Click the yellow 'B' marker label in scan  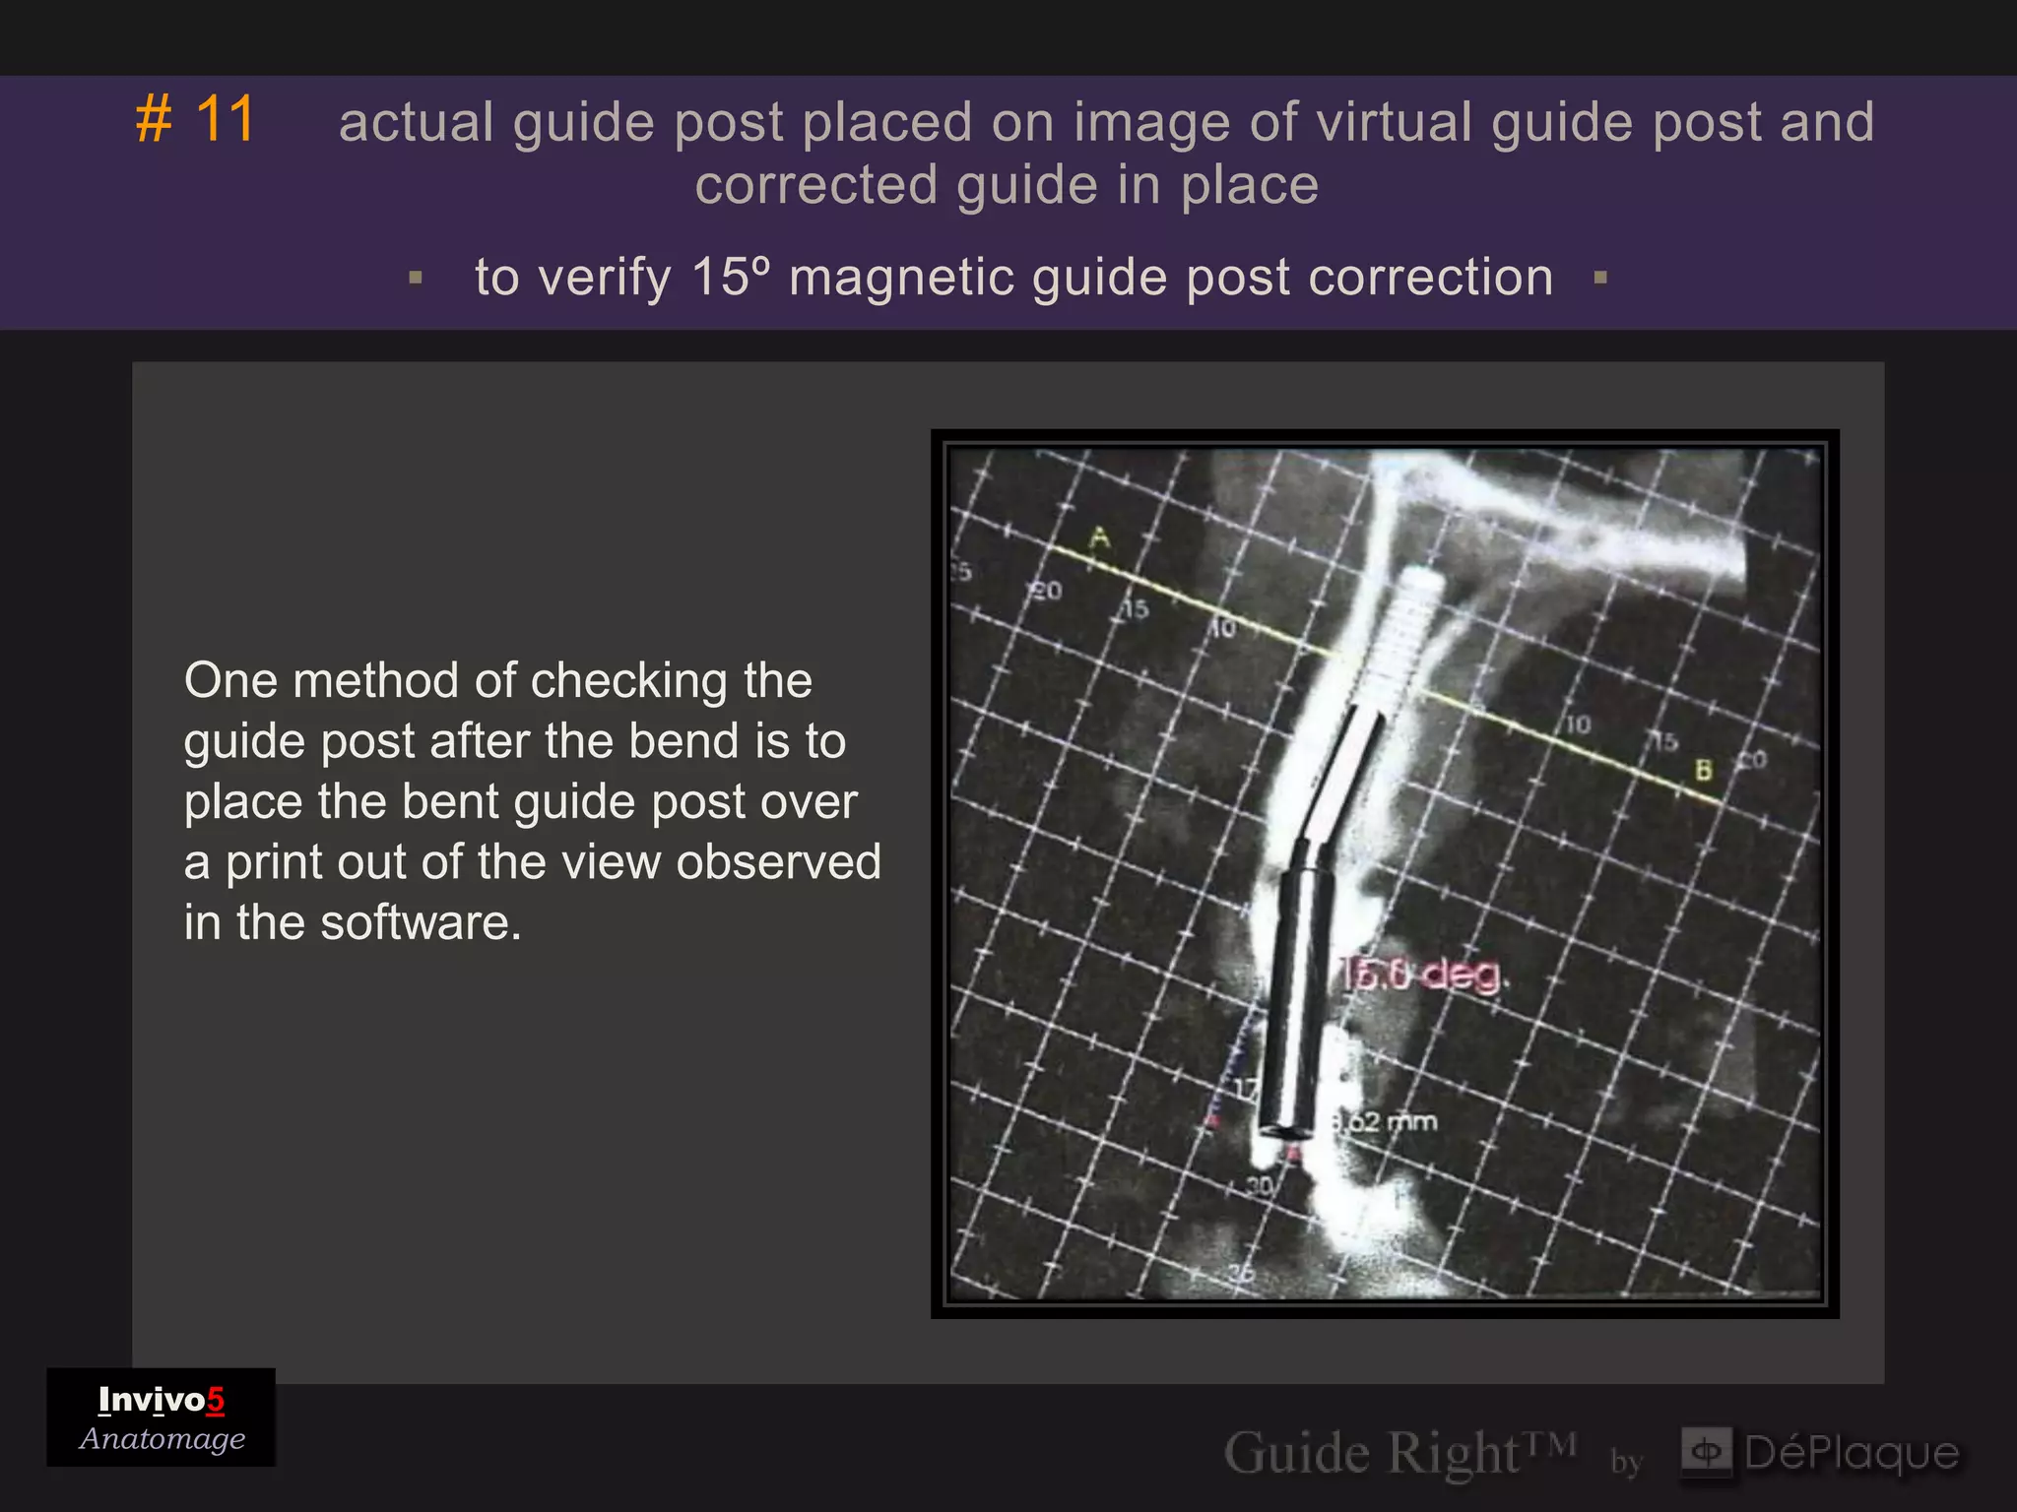[1703, 771]
